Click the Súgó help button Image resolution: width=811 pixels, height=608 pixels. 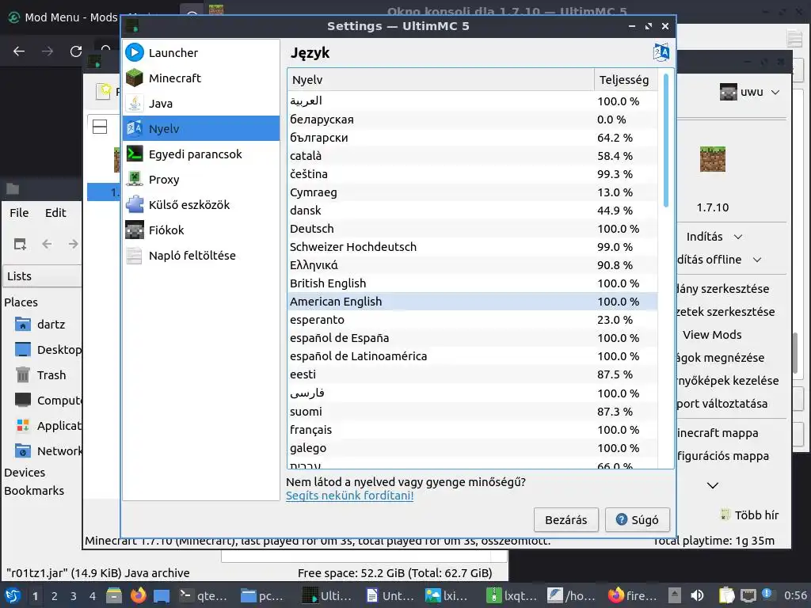[x=638, y=519]
